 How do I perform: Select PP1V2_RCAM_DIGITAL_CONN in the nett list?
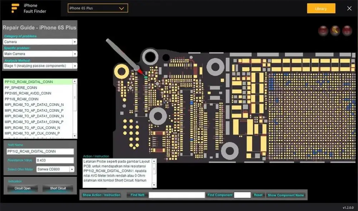38,82
